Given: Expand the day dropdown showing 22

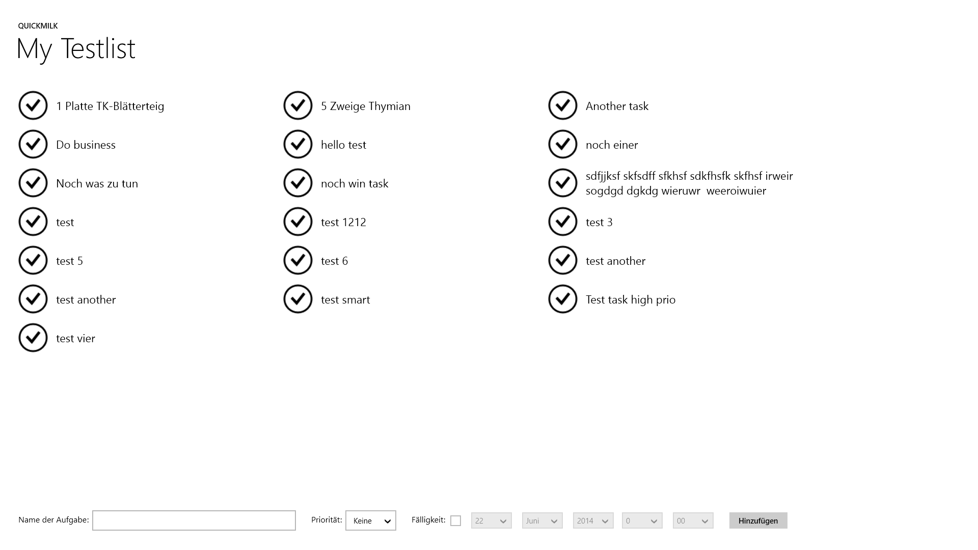Looking at the screenshot, I should (x=491, y=520).
